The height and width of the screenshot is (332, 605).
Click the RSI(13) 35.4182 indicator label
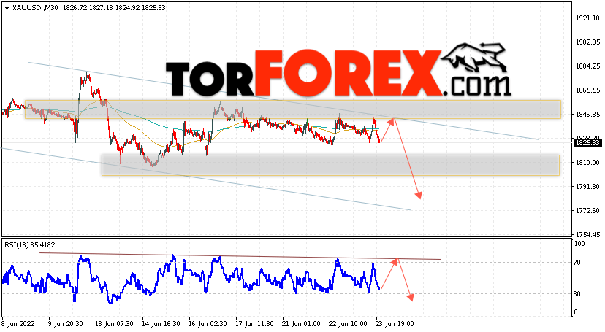click(x=30, y=245)
